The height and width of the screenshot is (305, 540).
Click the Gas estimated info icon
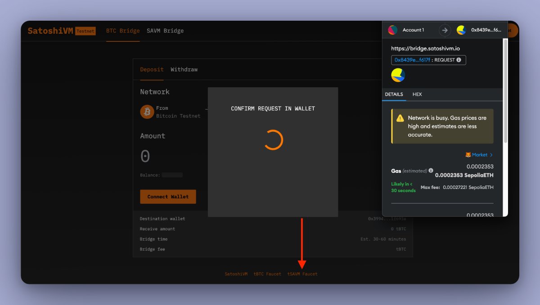pos(431,171)
